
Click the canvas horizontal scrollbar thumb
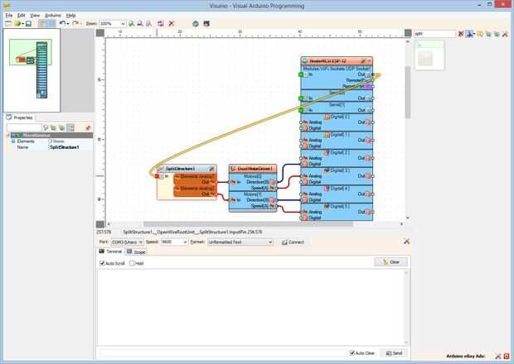coord(248,224)
